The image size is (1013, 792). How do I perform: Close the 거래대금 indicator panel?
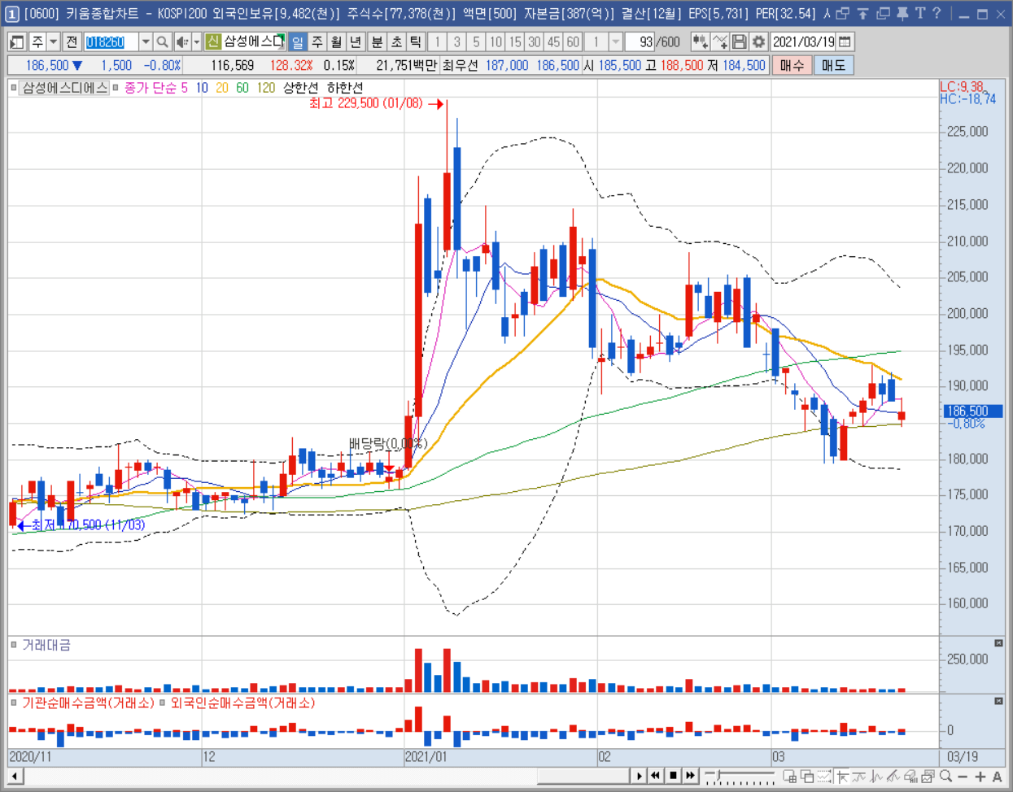tap(999, 643)
